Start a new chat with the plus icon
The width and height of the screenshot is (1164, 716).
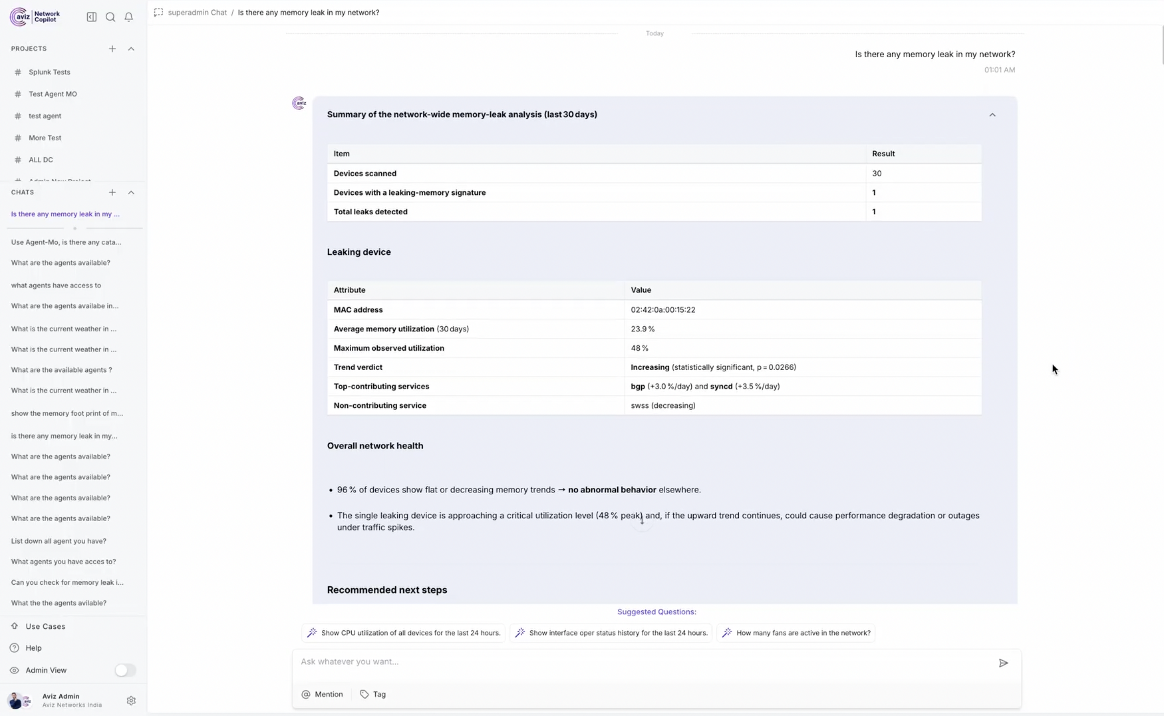tap(112, 192)
